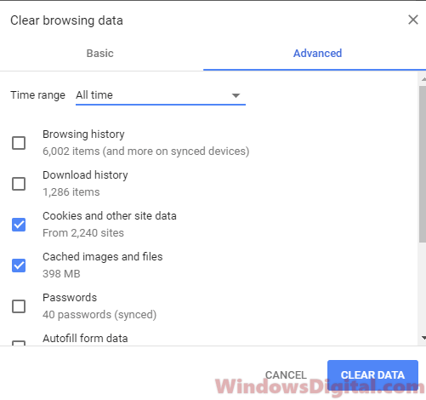Tick the Passwords checkbox
This screenshot has height=400, width=426.
point(19,306)
